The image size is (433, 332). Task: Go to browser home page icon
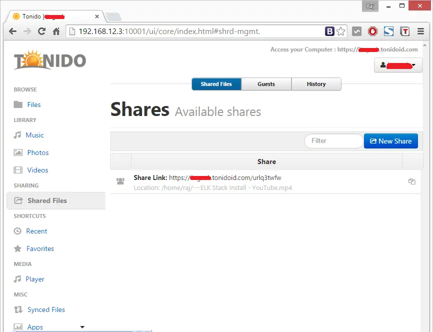[x=56, y=31]
